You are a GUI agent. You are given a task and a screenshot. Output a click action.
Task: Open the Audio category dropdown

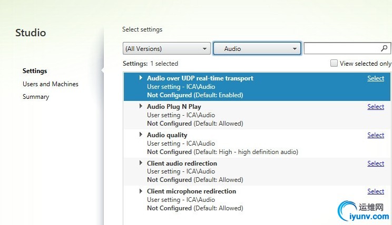pos(257,48)
